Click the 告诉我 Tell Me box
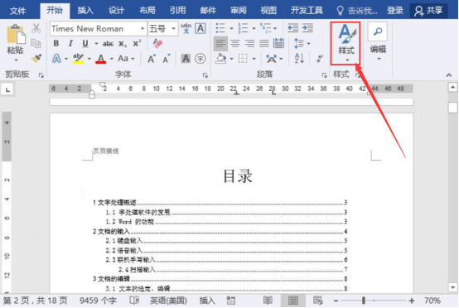459x308 pixels. (x=357, y=11)
